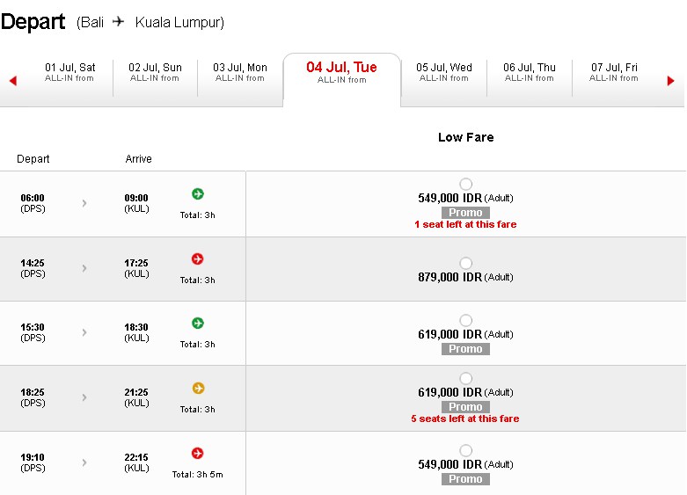Choose the 18:25 flight fare radio button

point(465,378)
